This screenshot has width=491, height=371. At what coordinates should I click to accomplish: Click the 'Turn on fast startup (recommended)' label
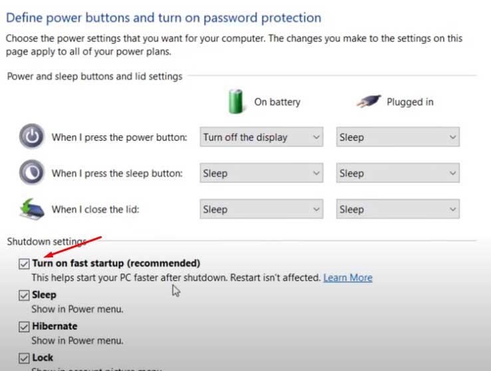(x=116, y=263)
